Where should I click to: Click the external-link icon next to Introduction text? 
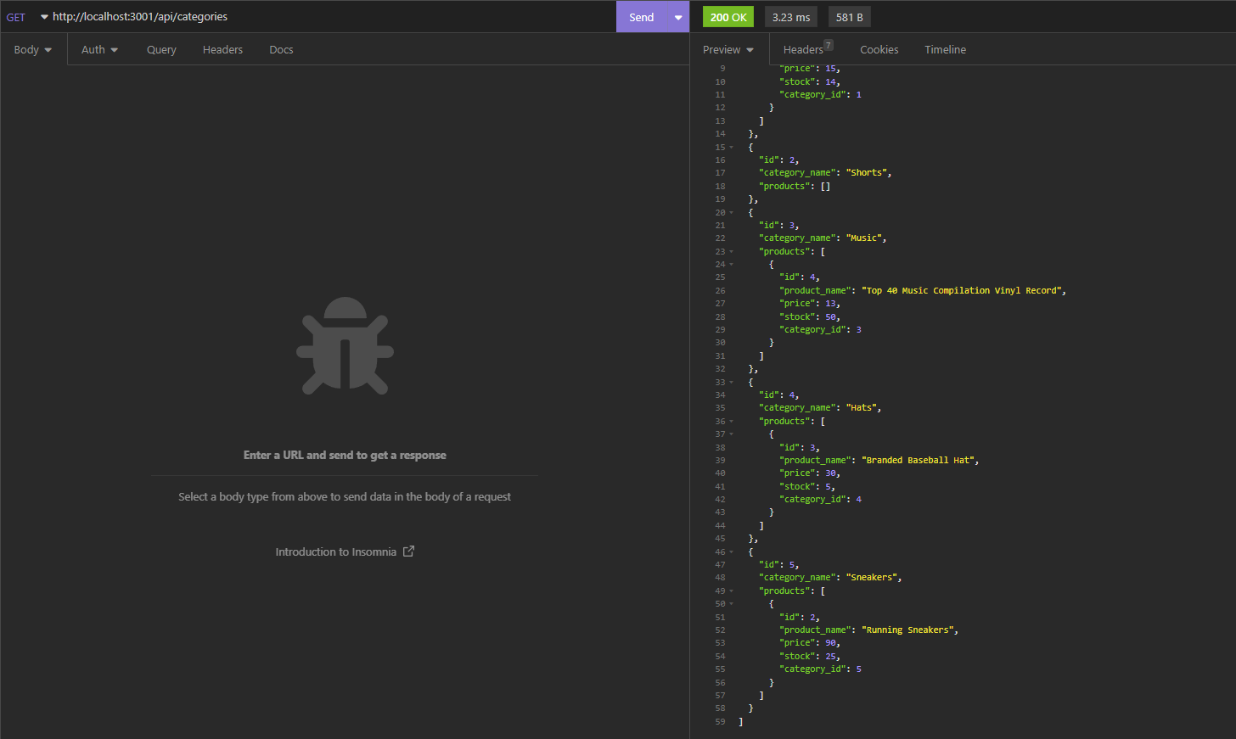tap(408, 551)
